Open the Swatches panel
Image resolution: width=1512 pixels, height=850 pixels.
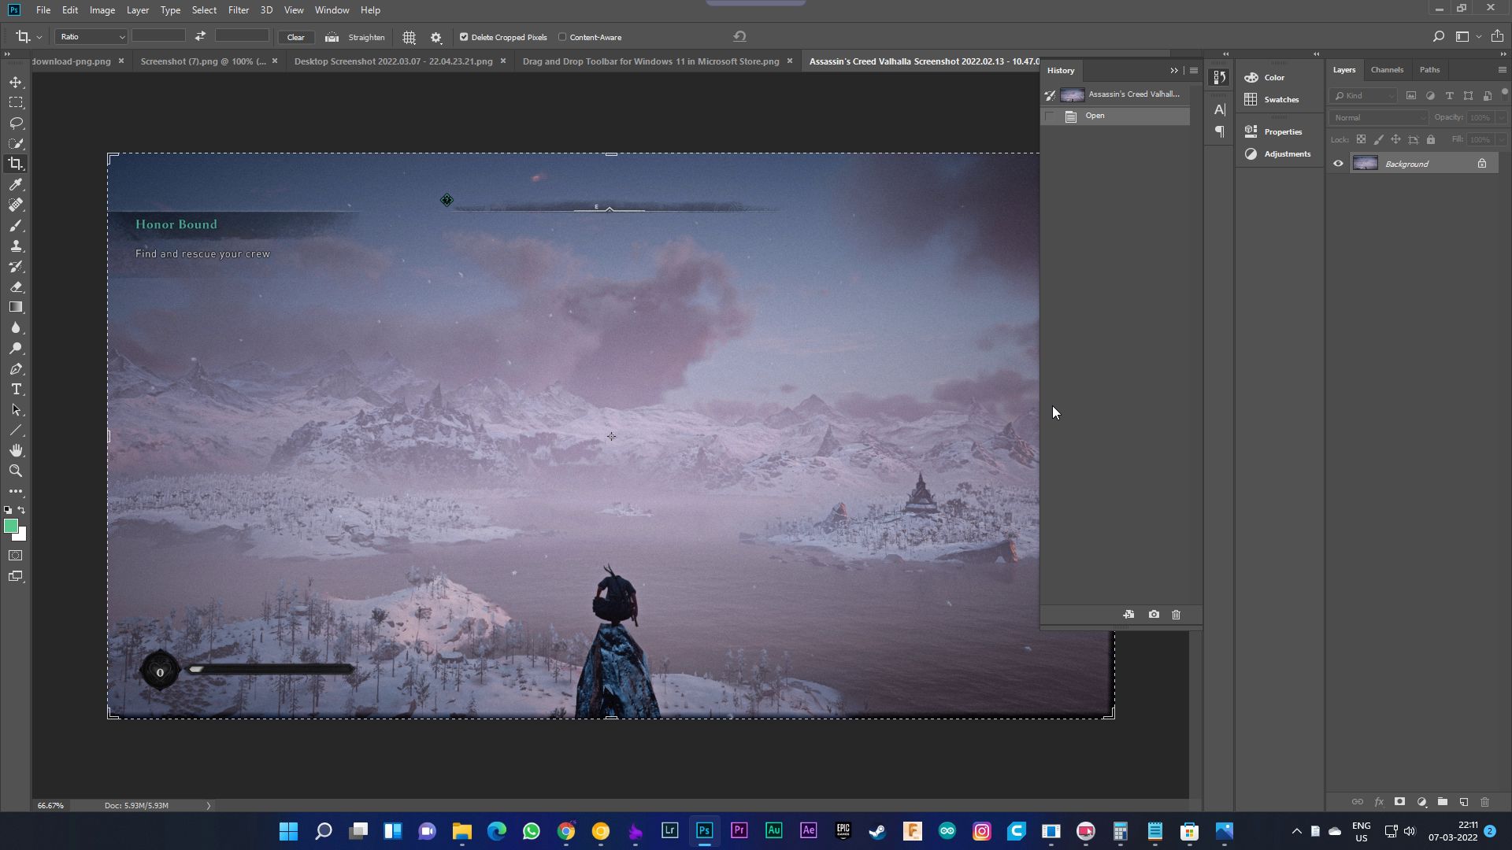point(1280,99)
